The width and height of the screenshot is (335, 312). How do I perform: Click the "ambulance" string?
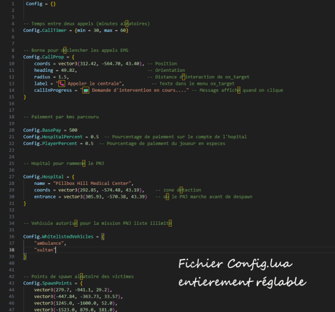(x=49, y=243)
